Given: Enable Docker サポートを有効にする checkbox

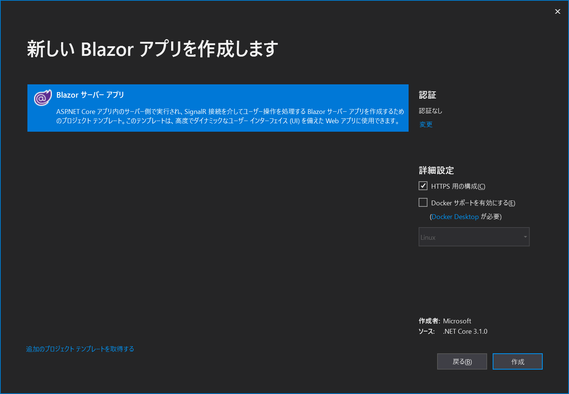Looking at the screenshot, I should [423, 202].
